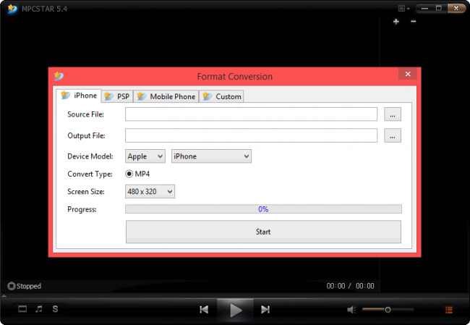Image resolution: width=470 pixels, height=325 pixels.
Task: Select the Custom tab
Action: pos(221,96)
